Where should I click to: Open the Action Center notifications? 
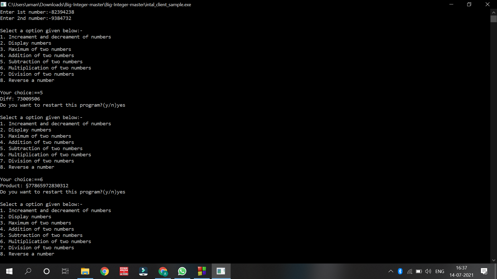[484, 271]
